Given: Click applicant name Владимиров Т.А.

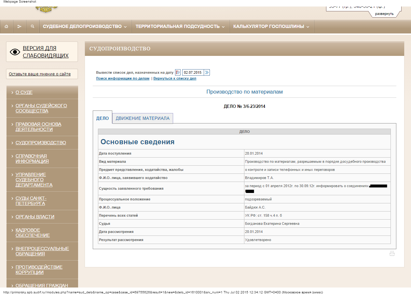Looking at the screenshot, I should (259, 178).
